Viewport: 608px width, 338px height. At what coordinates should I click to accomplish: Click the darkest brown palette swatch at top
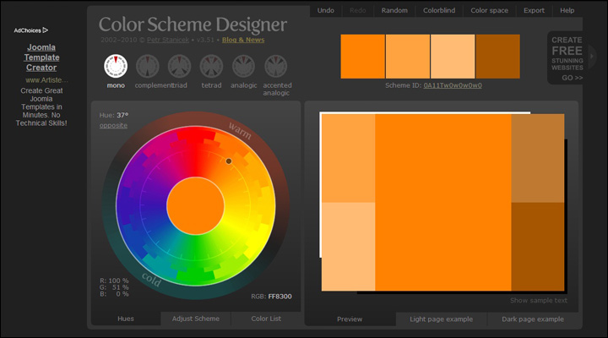click(x=497, y=57)
